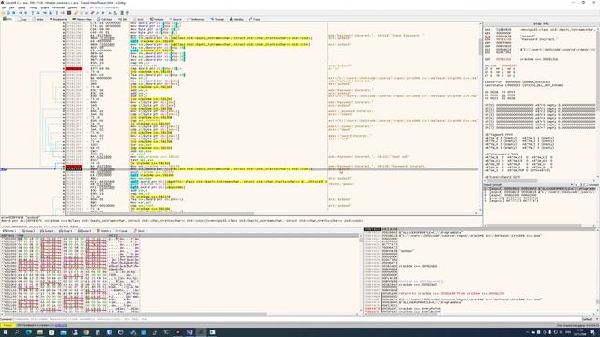The width and height of the screenshot is (600, 337).
Task: Select the Dump 4 tab
Action: pos(66,231)
